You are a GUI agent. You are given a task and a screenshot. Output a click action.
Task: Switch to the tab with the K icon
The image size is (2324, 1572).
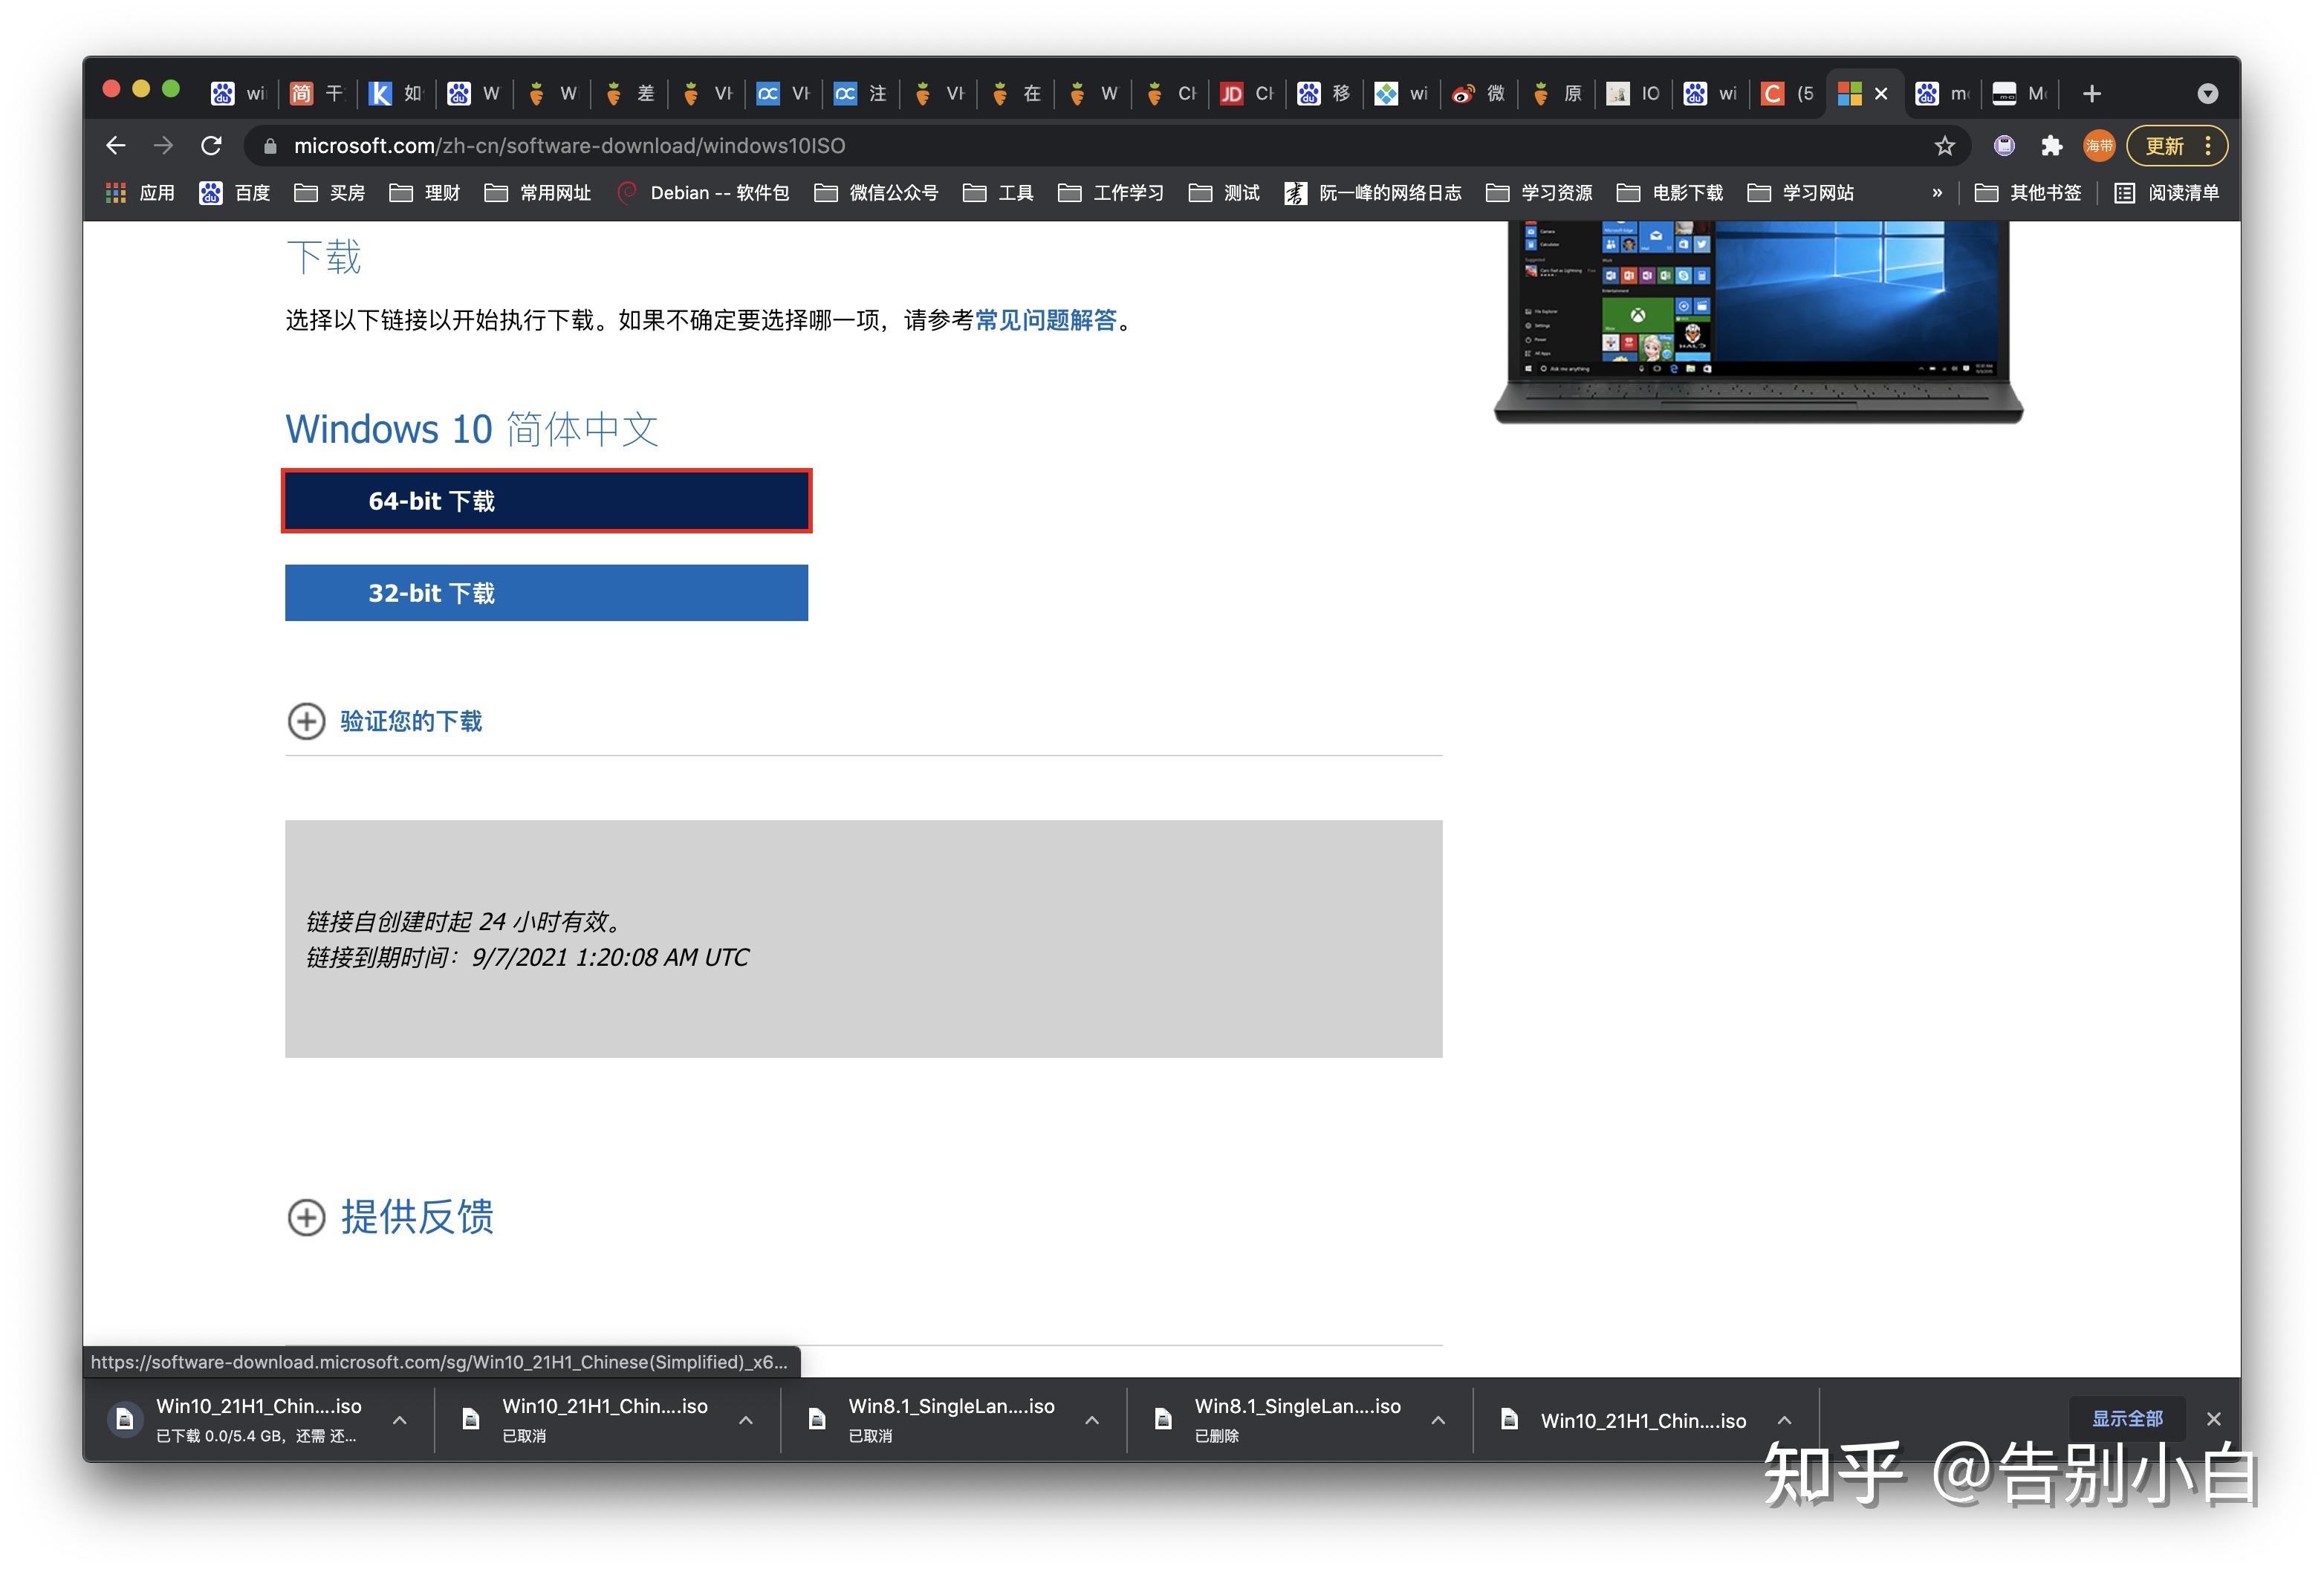coord(395,94)
